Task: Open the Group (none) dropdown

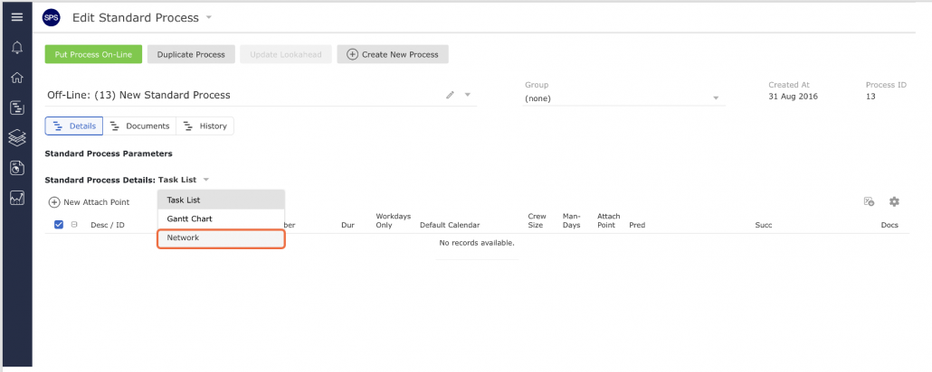Action: 623,98
